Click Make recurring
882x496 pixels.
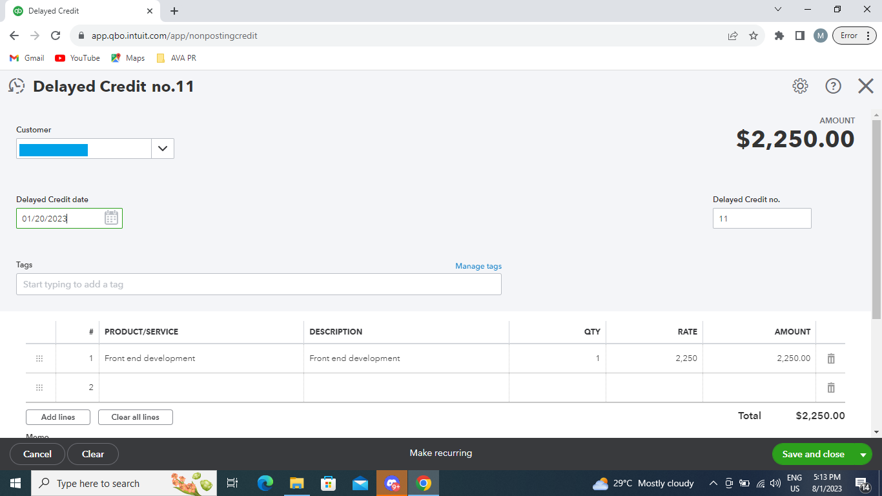440,453
